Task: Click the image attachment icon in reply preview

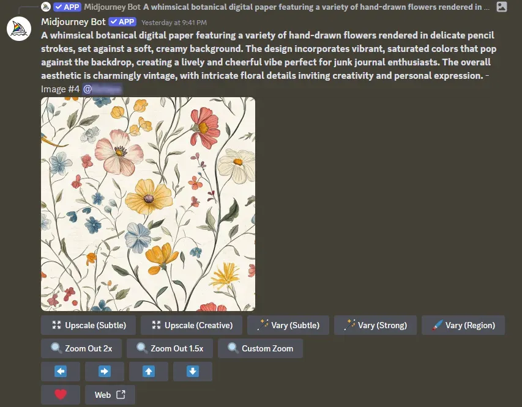Action: click(502, 7)
